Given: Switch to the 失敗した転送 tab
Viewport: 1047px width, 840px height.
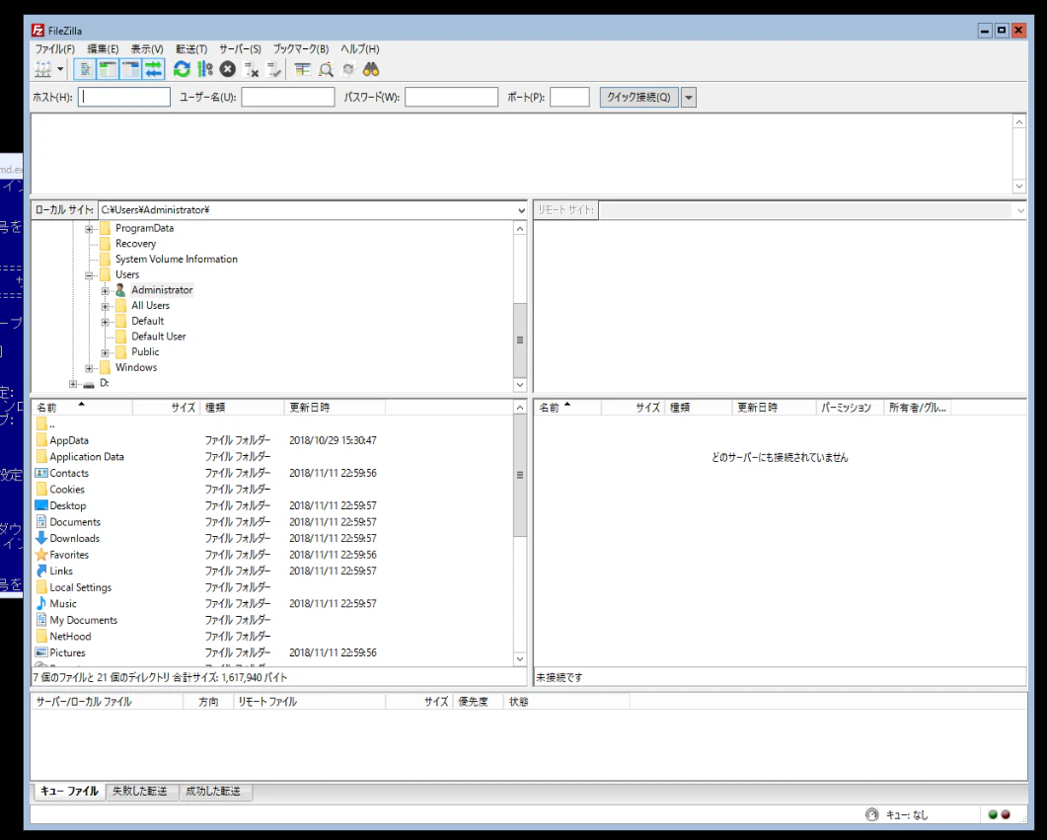Looking at the screenshot, I should [139, 792].
